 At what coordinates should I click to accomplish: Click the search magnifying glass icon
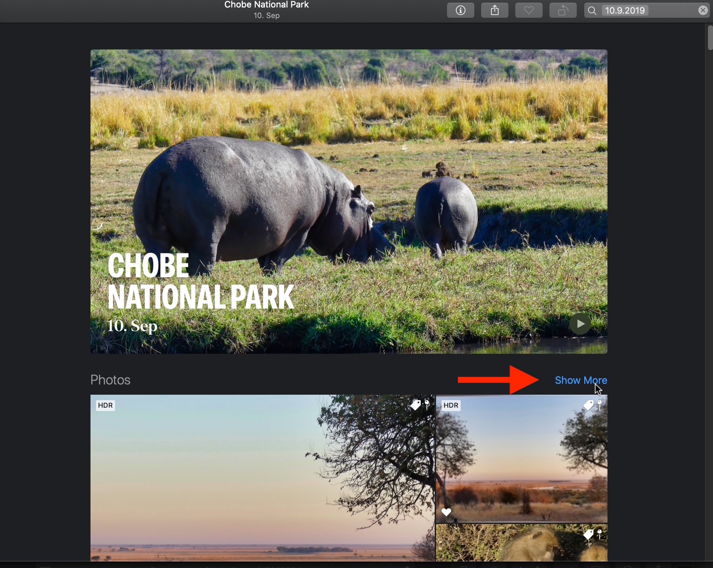pyautogui.click(x=592, y=11)
